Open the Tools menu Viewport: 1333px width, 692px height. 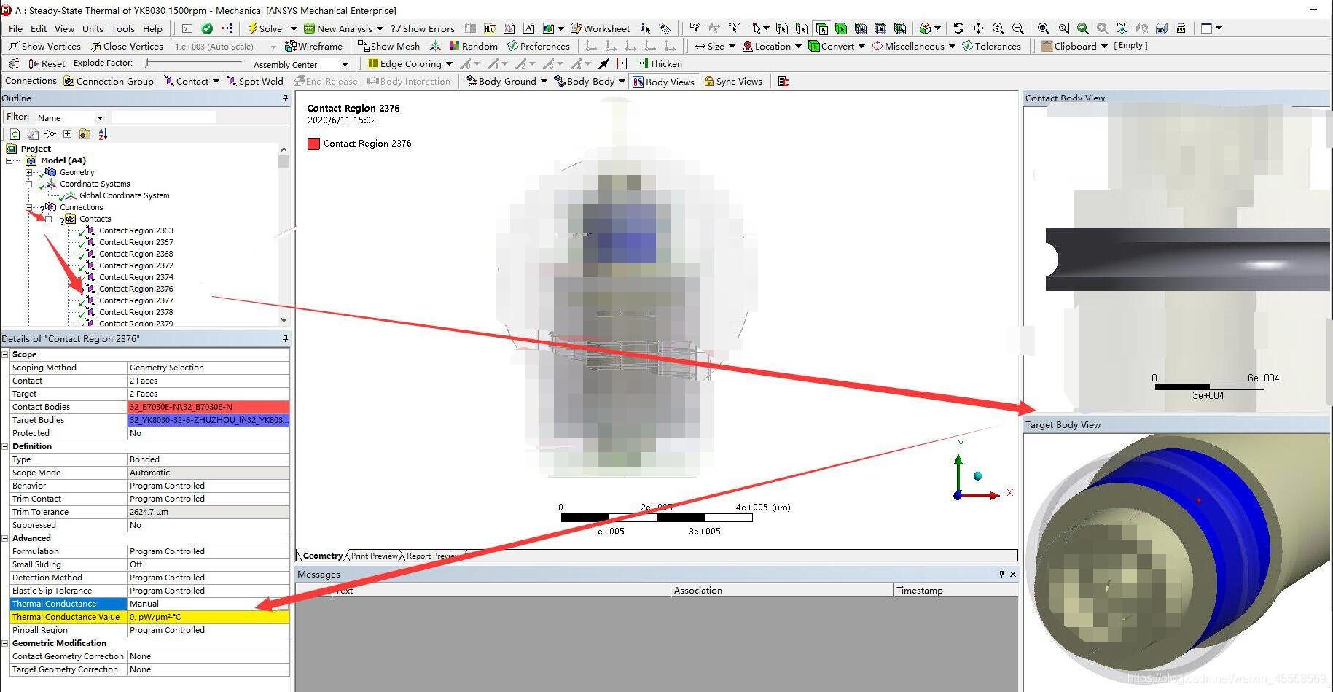click(122, 28)
